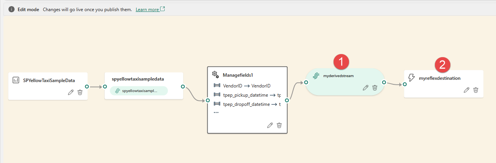Click the input connector of myderivedstream
The image size is (496, 163).
click(306, 82)
